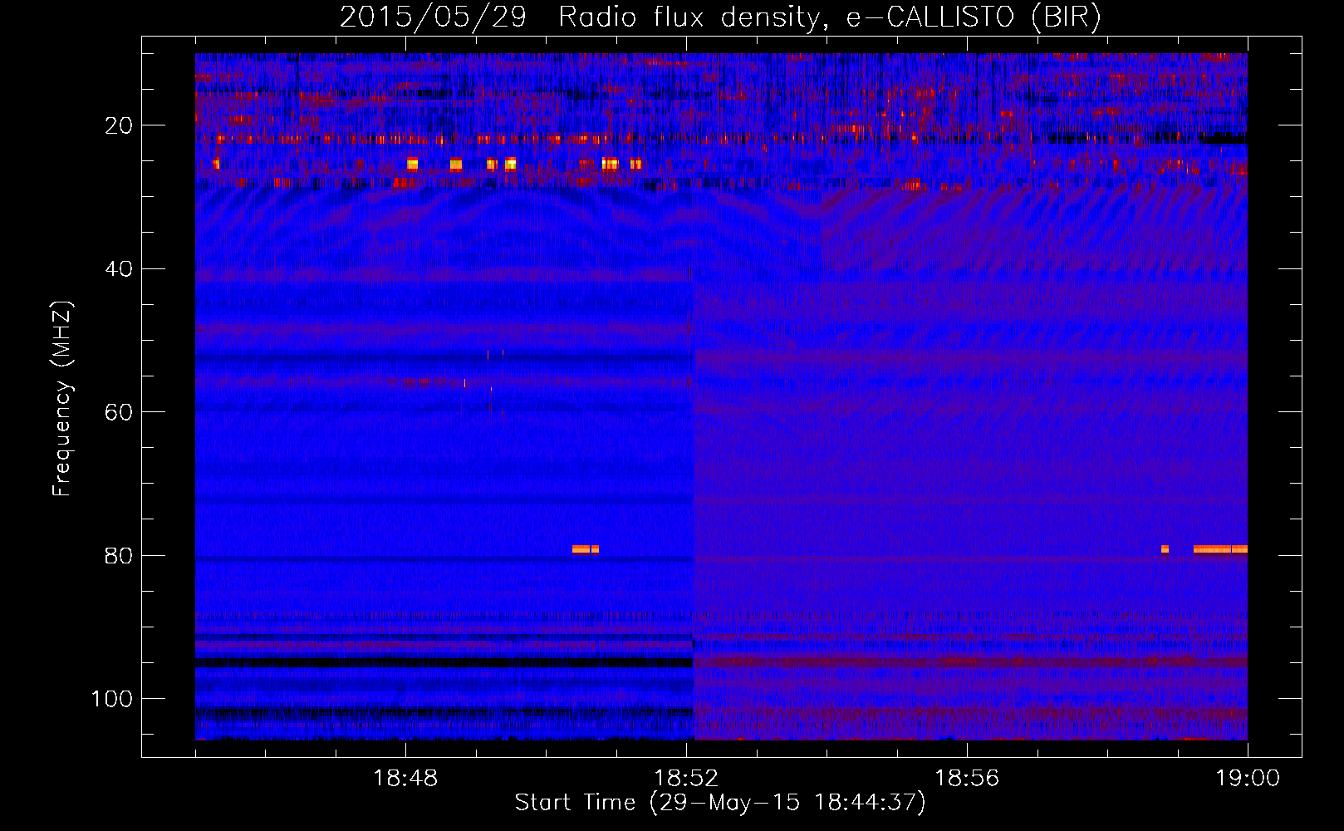The image size is (1344, 831).
Task: Click the 100 MHz frequency tick label
Action: pos(112,699)
